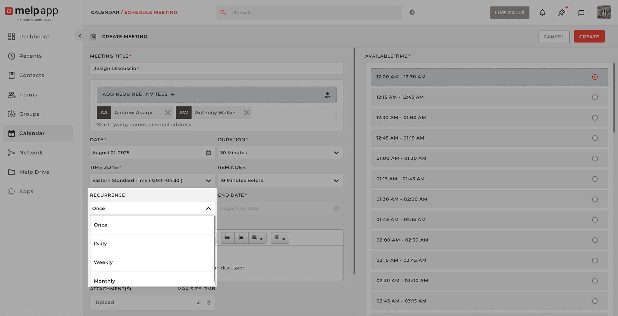618x316 pixels.
Task: Open date picker calendar icon
Action: tap(209, 153)
